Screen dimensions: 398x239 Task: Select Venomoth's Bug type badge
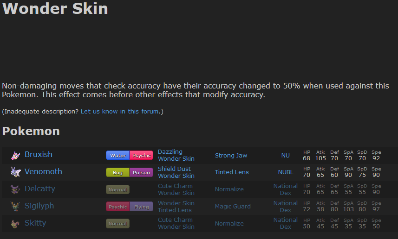[x=118, y=173]
